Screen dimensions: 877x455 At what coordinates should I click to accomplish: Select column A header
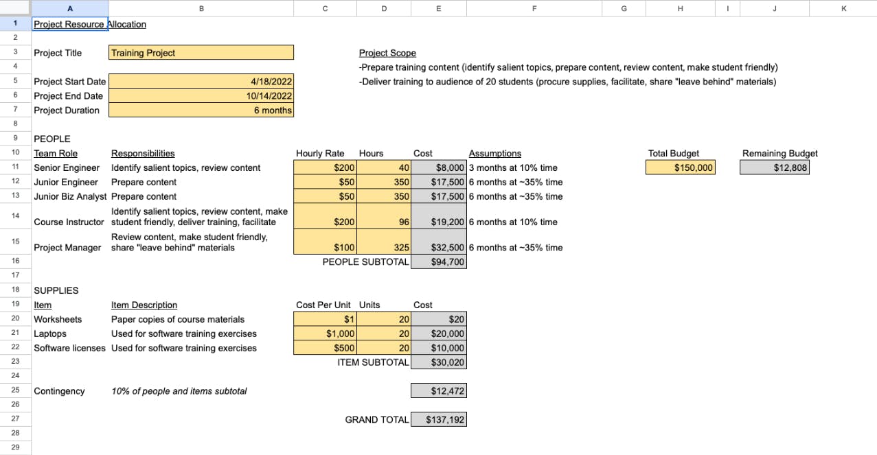[x=69, y=8]
